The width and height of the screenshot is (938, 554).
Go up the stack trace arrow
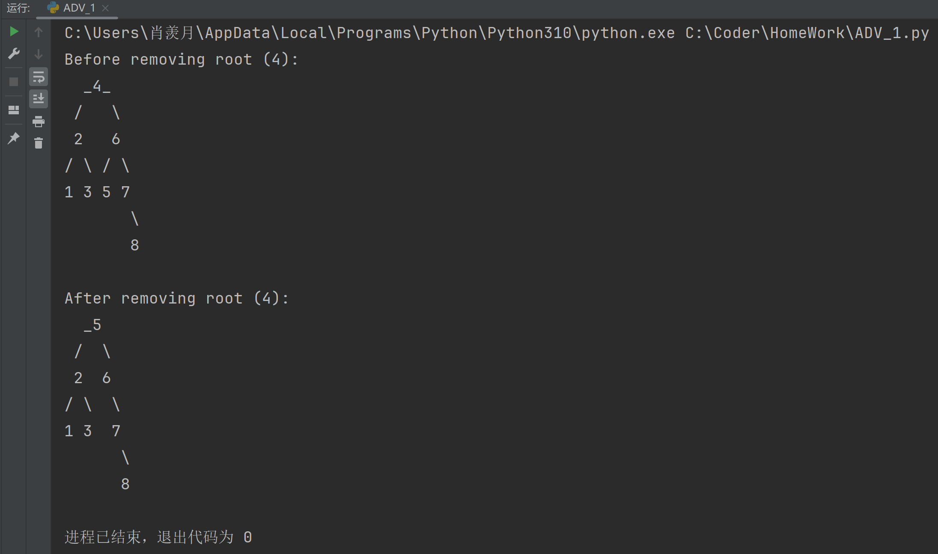click(39, 32)
